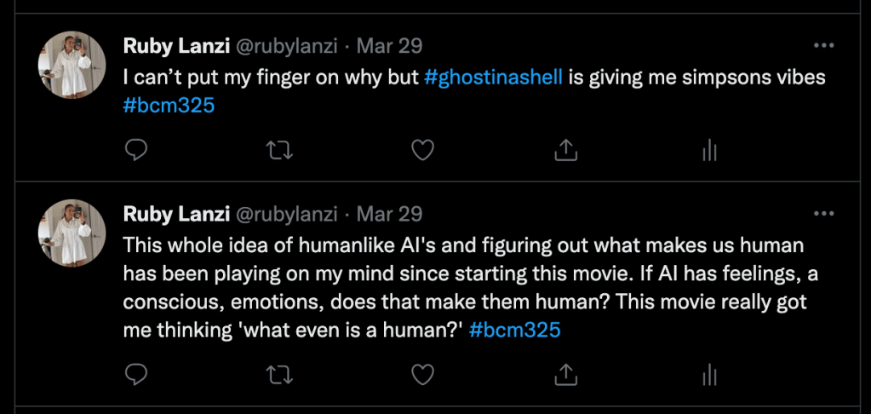Image resolution: width=871 pixels, height=414 pixels.
Task: Click Ruby Lanzi's avatar on second tweet
Action: click(72, 233)
